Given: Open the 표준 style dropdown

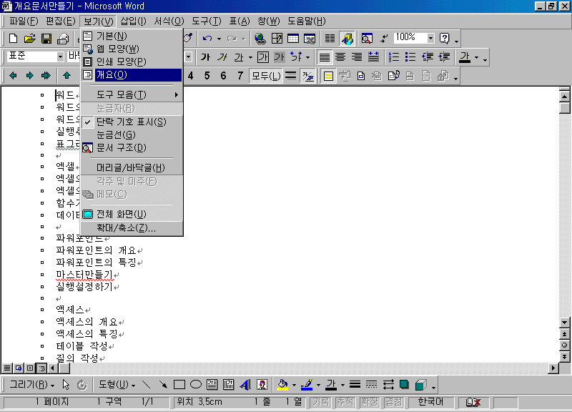Looking at the screenshot, I should coord(60,57).
